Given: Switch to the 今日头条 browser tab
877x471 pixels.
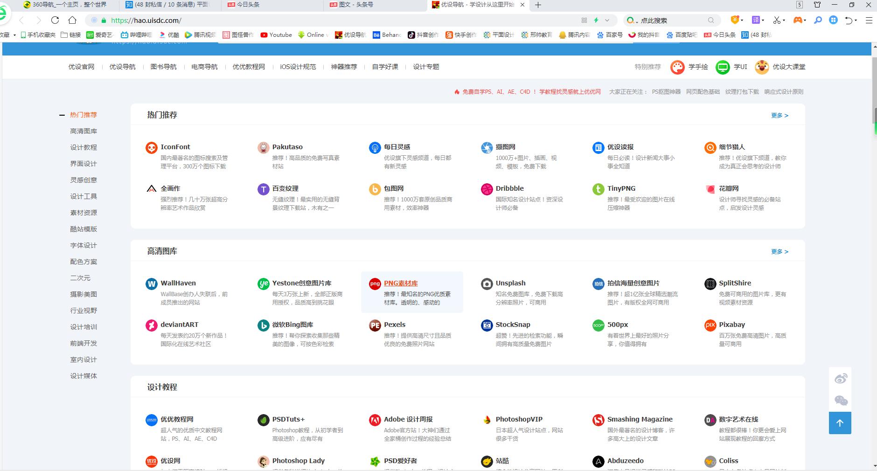Looking at the screenshot, I should [x=248, y=5].
